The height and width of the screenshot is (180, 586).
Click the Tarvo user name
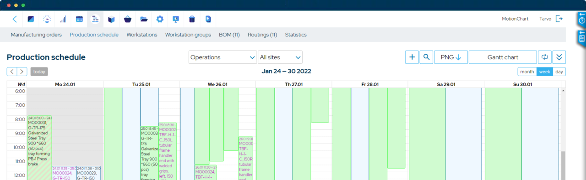pyautogui.click(x=545, y=19)
